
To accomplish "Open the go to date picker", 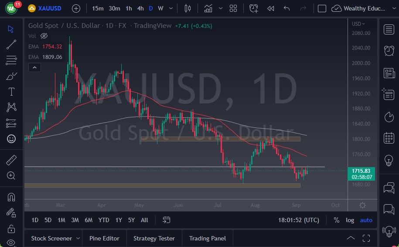I will [x=167, y=220].
